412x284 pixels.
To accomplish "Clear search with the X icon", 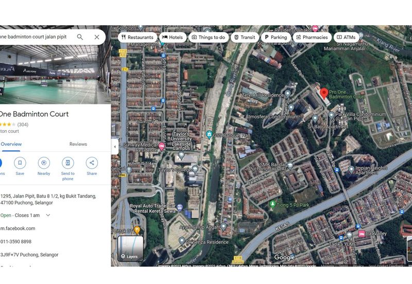I will click(x=97, y=37).
